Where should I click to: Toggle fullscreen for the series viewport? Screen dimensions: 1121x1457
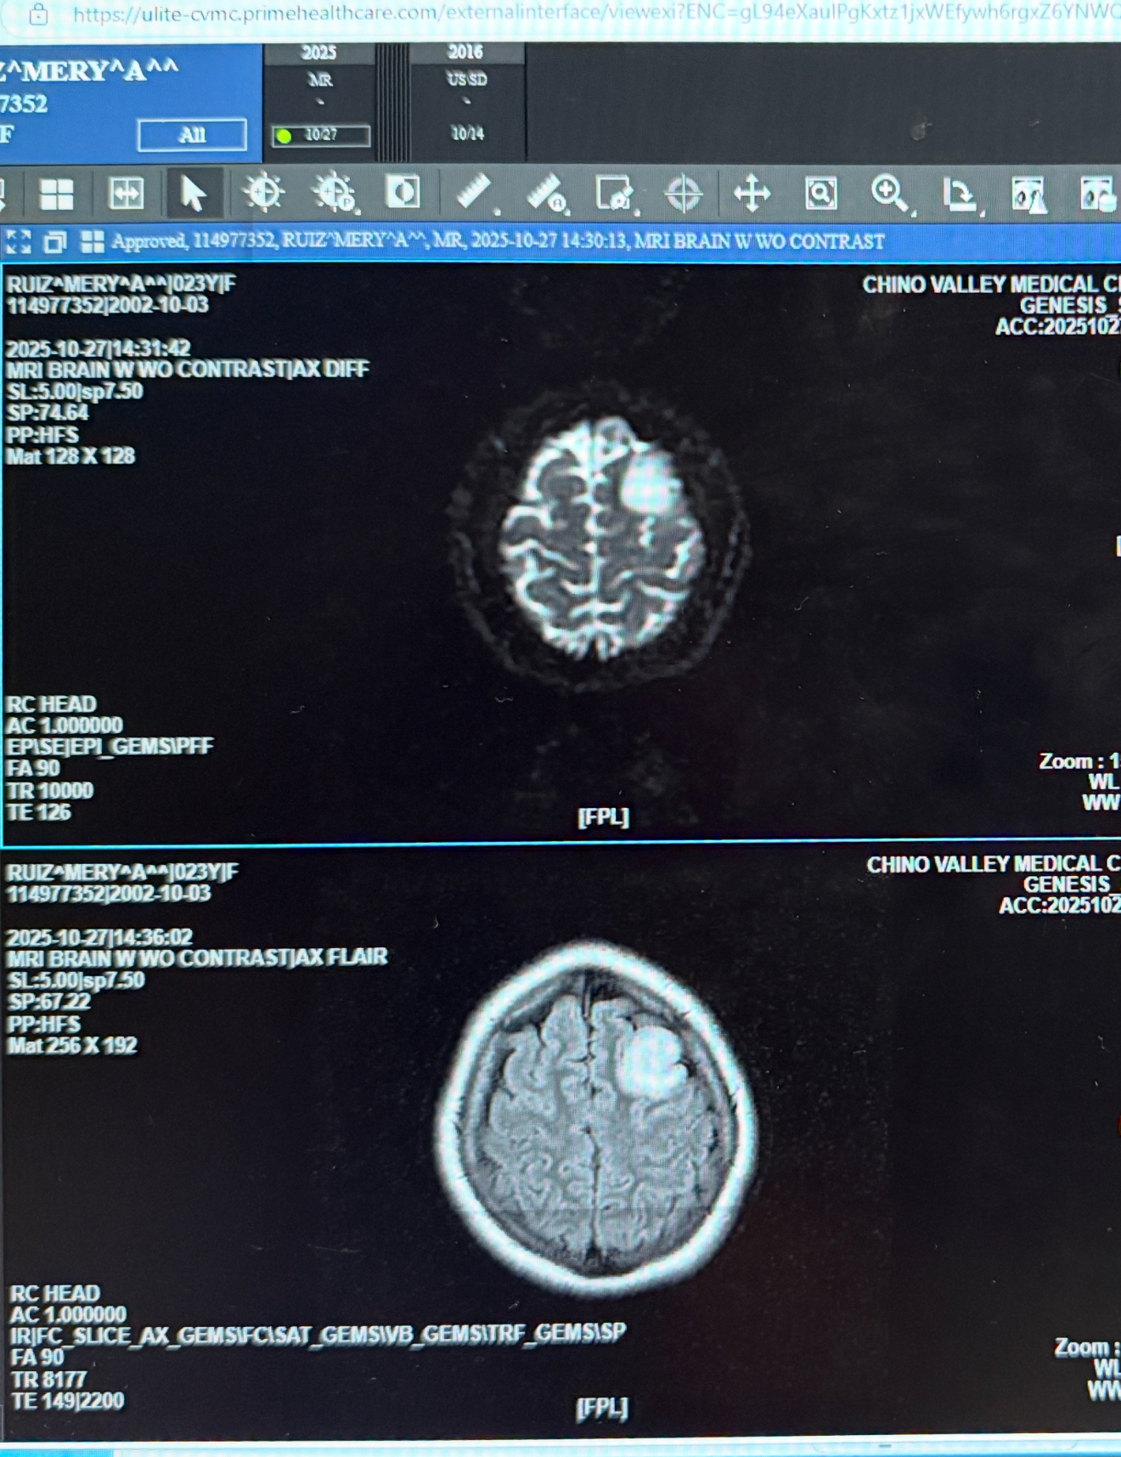pyautogui.click(x=19, y=242)
